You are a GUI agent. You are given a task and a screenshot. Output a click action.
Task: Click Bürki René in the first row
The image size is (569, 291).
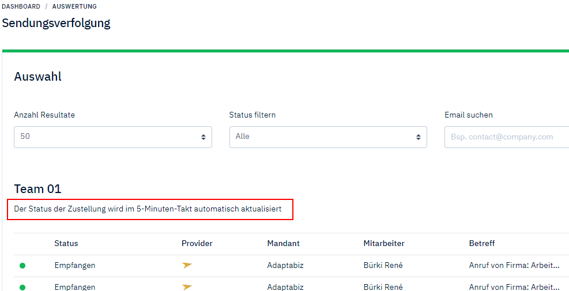383,266
